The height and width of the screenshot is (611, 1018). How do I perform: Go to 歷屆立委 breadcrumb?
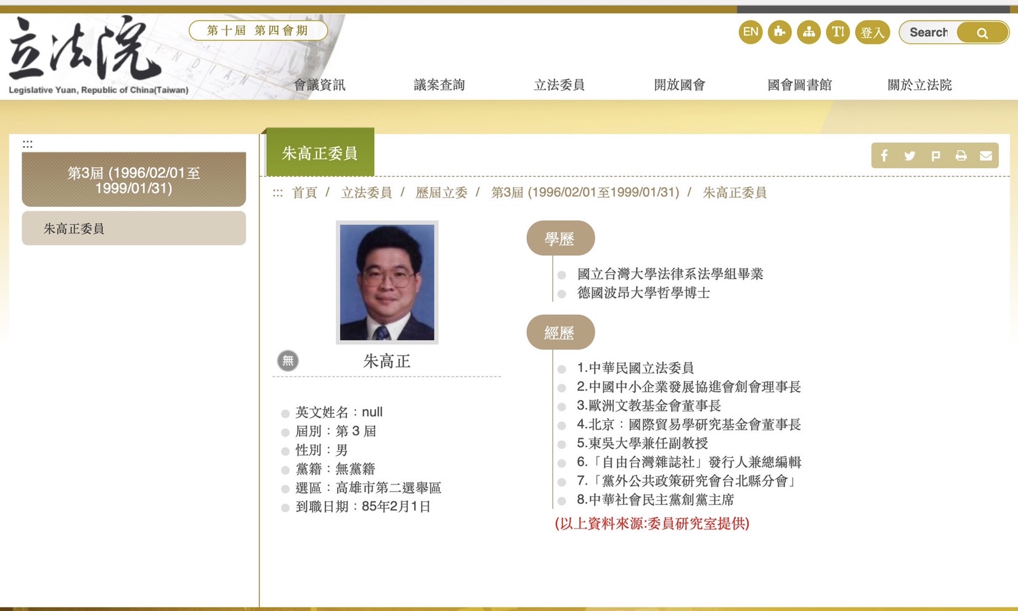tap(441, 193)
